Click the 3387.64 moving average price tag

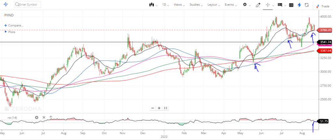(x=325, y=51)
